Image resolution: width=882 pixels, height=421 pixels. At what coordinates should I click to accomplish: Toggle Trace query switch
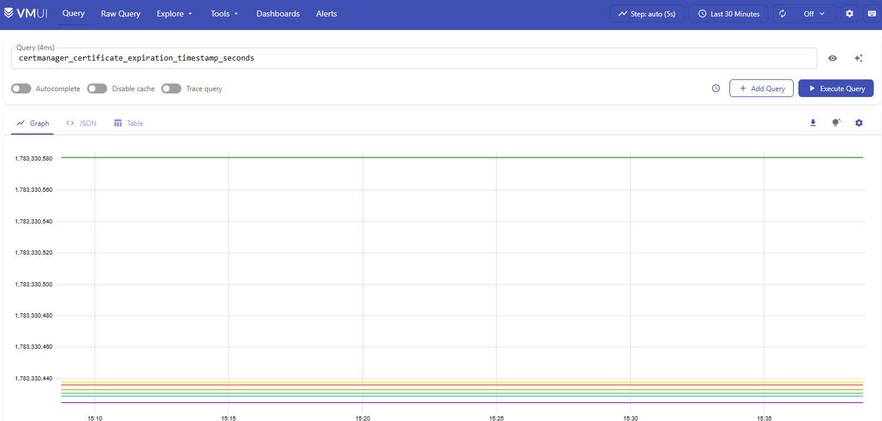point(171,89)
